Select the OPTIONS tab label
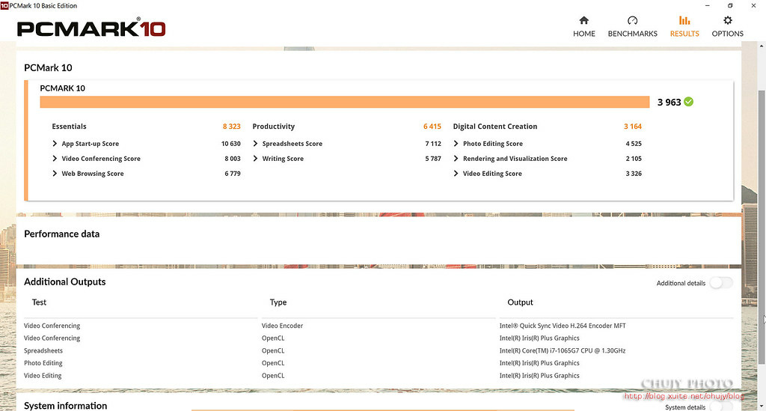This screenshot has width=766, height=411. pos(727,34)
